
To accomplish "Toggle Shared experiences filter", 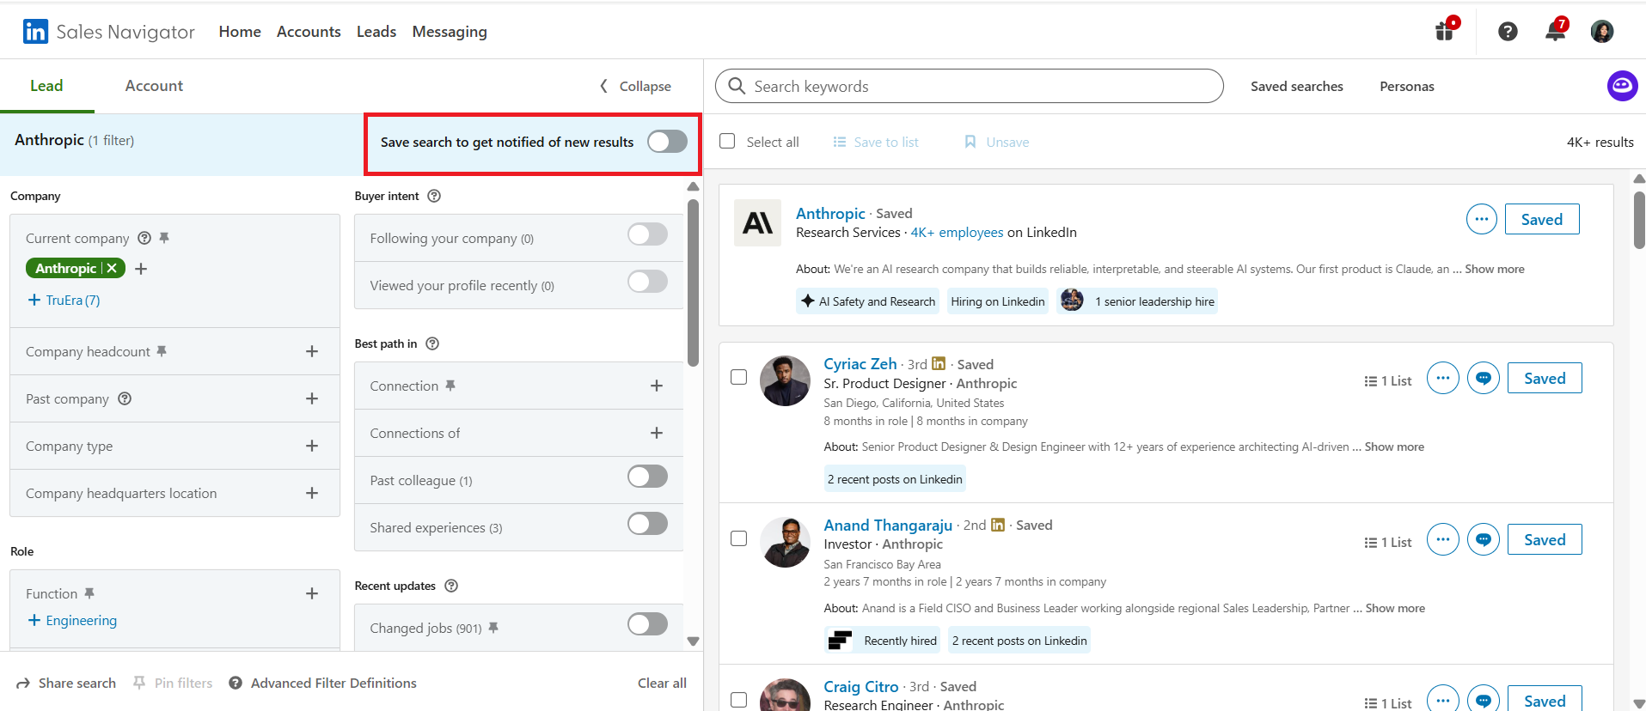I will coord(647,524).
